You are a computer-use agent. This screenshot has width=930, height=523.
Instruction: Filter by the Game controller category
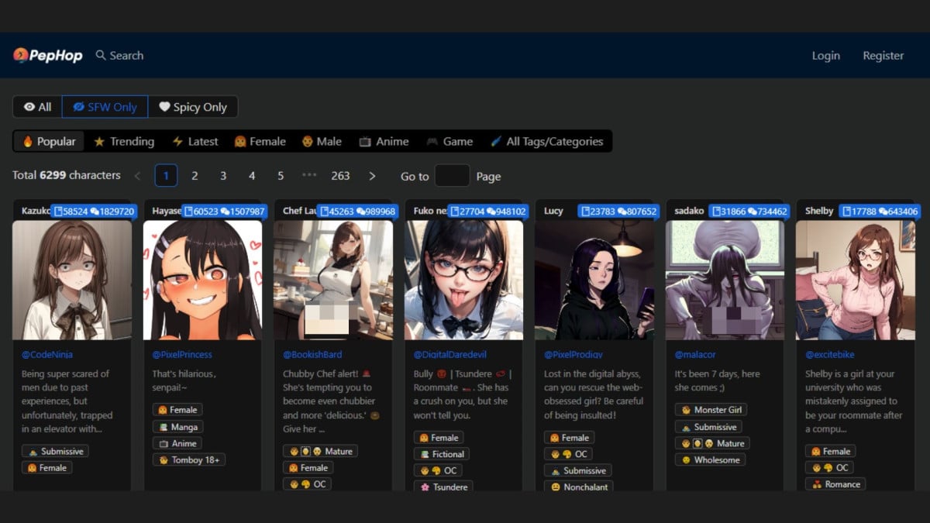(x=449, y=141)
